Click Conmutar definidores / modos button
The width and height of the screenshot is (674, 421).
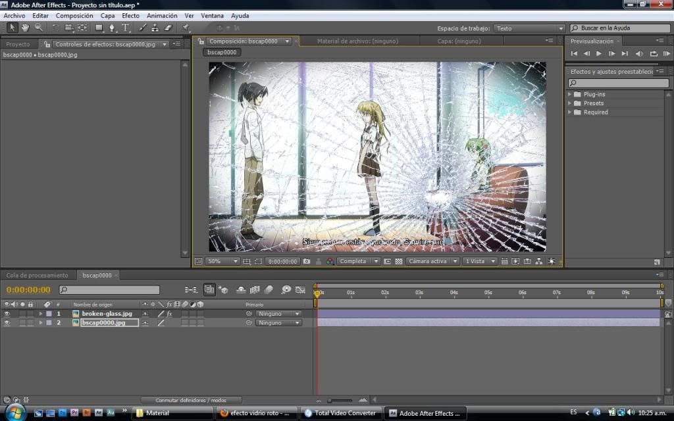click(192, 400)
